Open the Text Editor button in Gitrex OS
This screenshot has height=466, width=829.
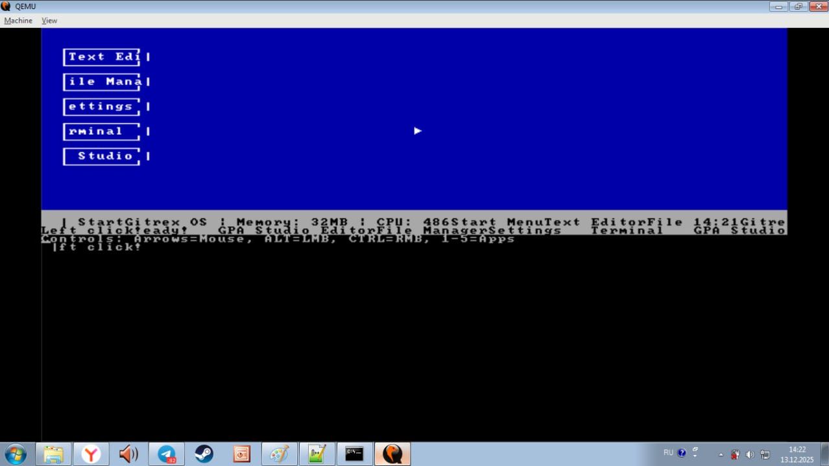(x=102, y=57)
